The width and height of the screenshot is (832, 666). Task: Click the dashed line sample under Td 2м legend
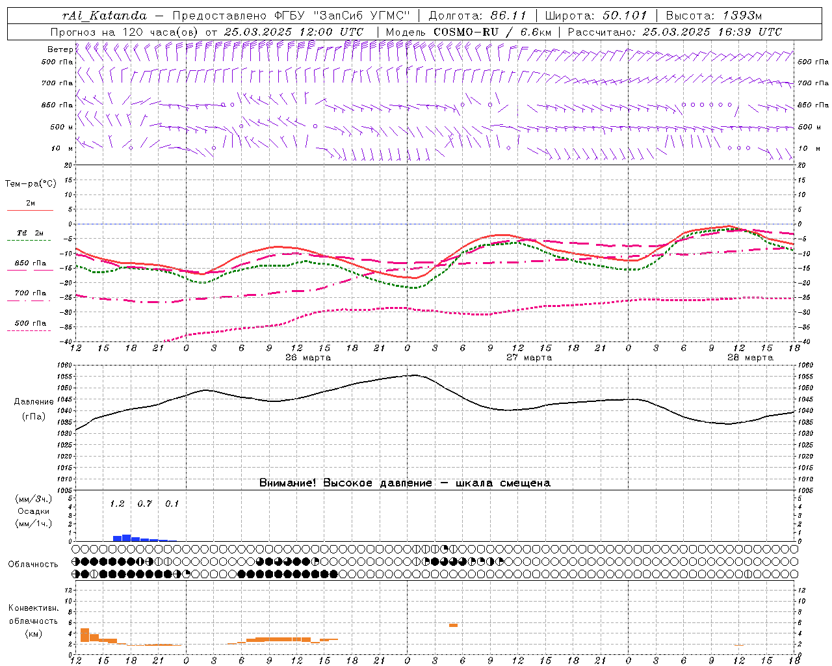pos(30,241)
